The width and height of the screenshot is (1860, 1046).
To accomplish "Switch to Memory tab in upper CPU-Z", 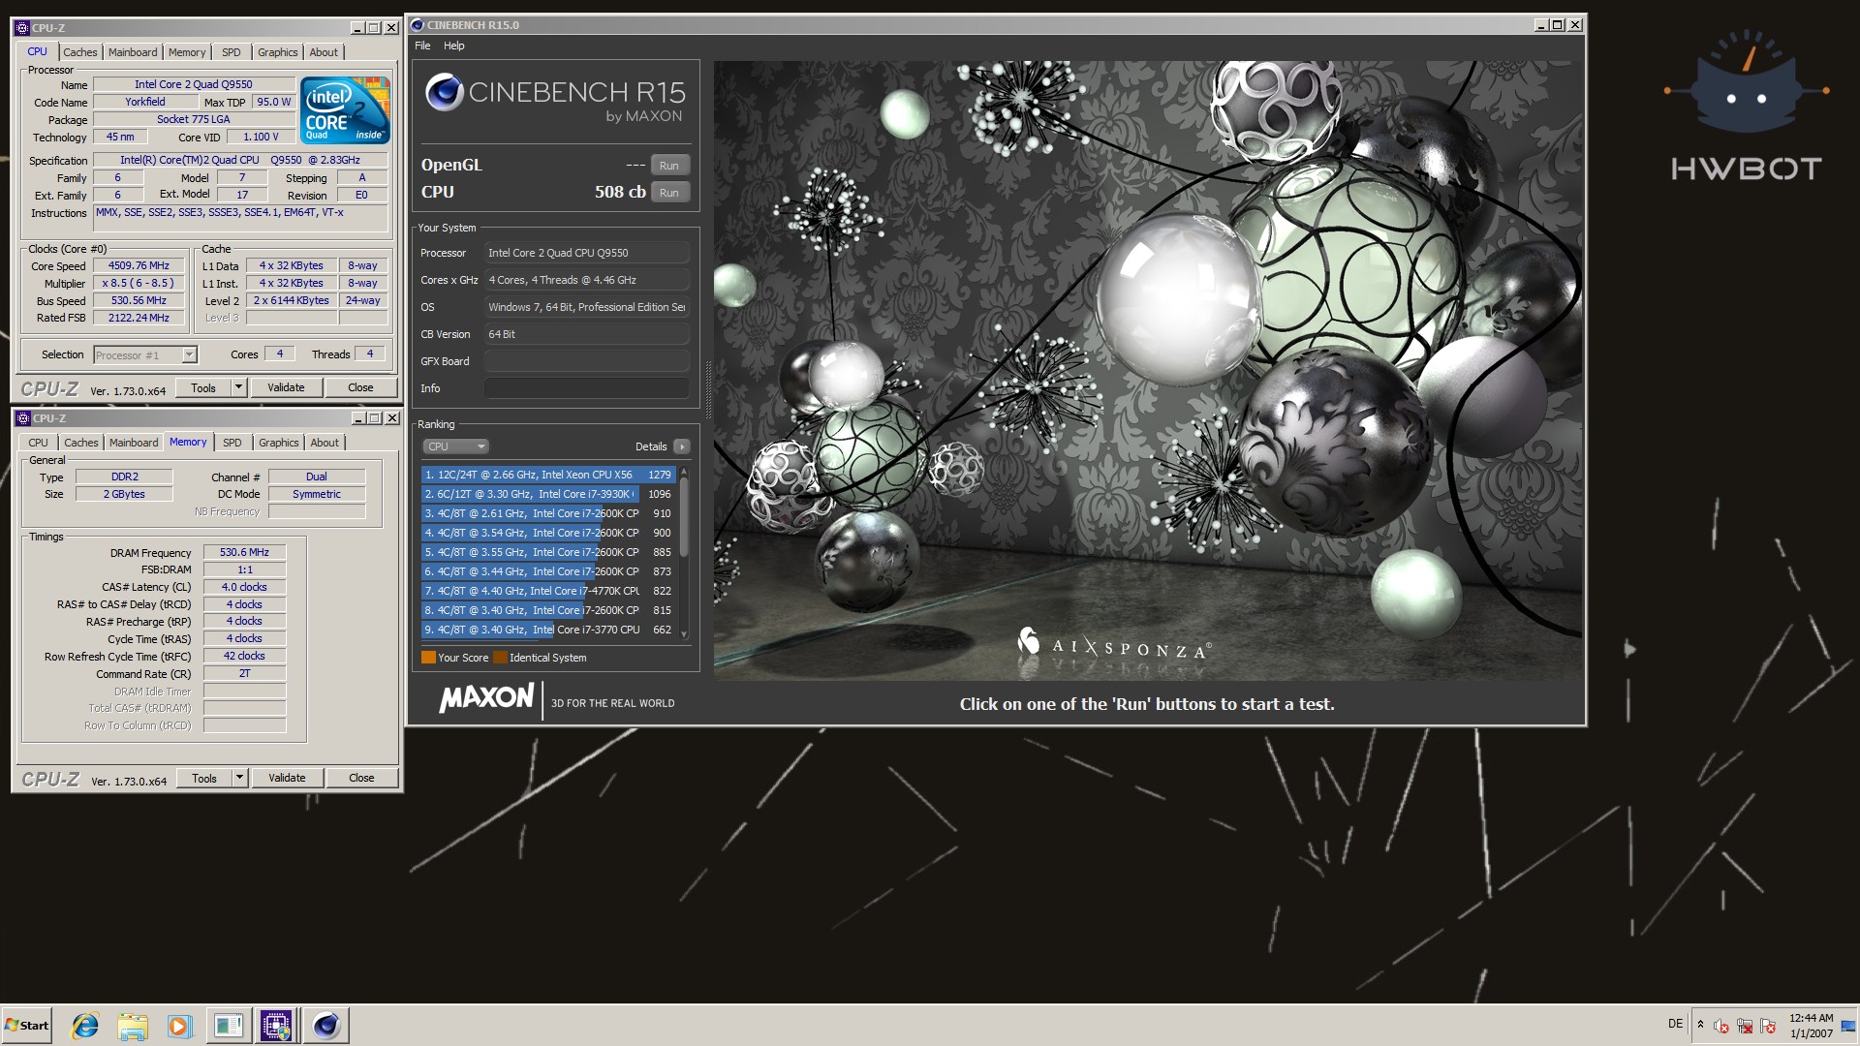I will tap(187, 52).
